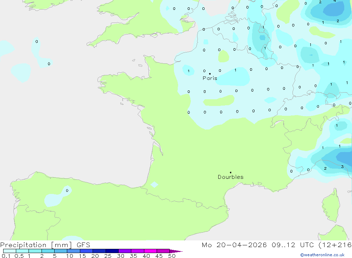Screen dimensions: 352x258
Task: Click the 'Precipitation [mm]' title text
Action: [x=36, y=245]
